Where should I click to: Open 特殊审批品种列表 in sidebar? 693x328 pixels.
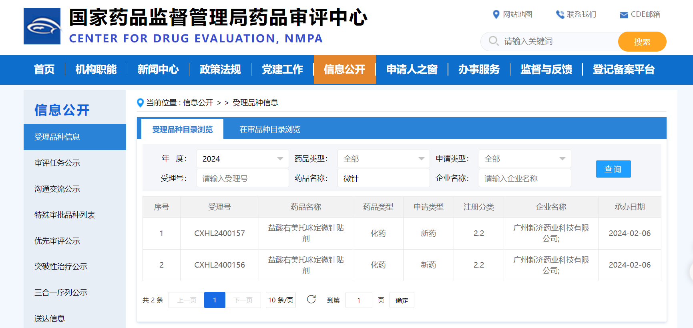(x=75, y=215)
